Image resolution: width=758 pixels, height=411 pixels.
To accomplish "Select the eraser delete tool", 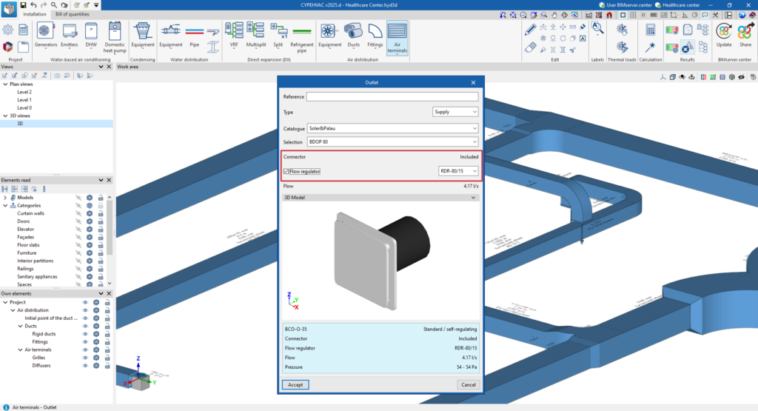I will pyautogui.click(x=530, y=47).
